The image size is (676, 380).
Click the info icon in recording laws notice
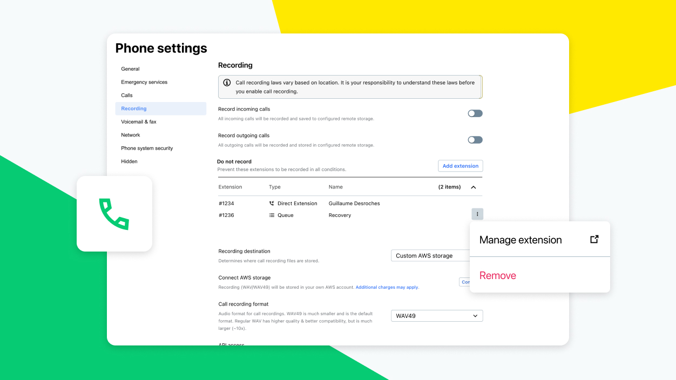pyautogui.click(x=227, y=83)
